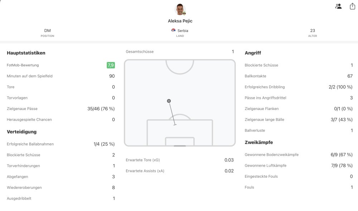Select the Gesamtschüsse stat label
Screen dimensions: 358x211
pyautogui.click(x=140, y=52)
